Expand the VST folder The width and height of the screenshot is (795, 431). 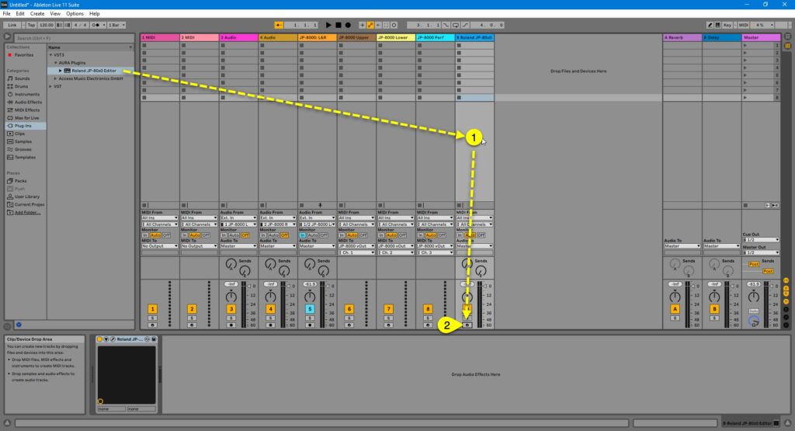pos(50,86)
